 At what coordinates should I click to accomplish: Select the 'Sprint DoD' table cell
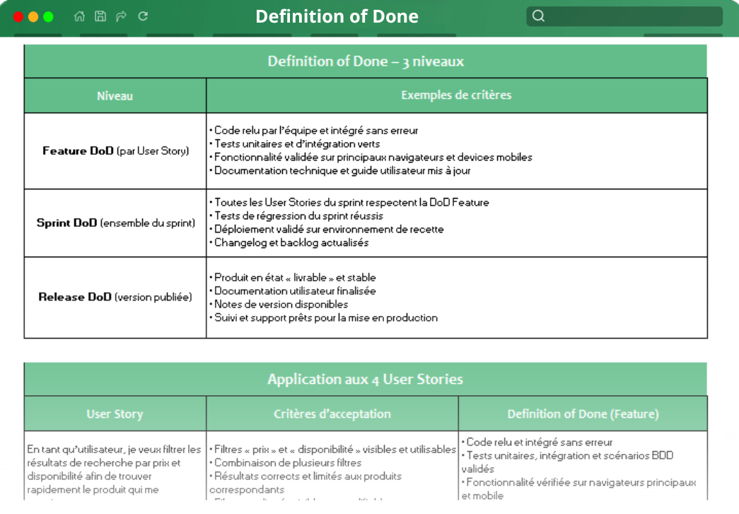click(x=115, y=223)
